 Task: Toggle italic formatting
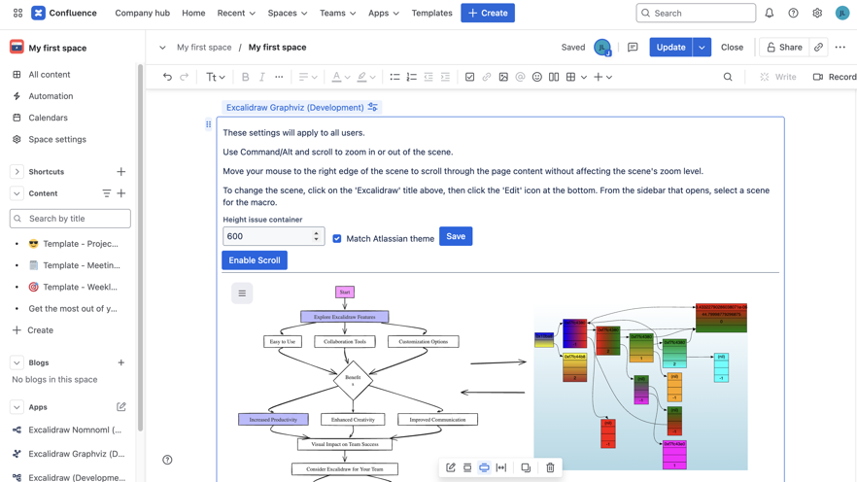261,77
